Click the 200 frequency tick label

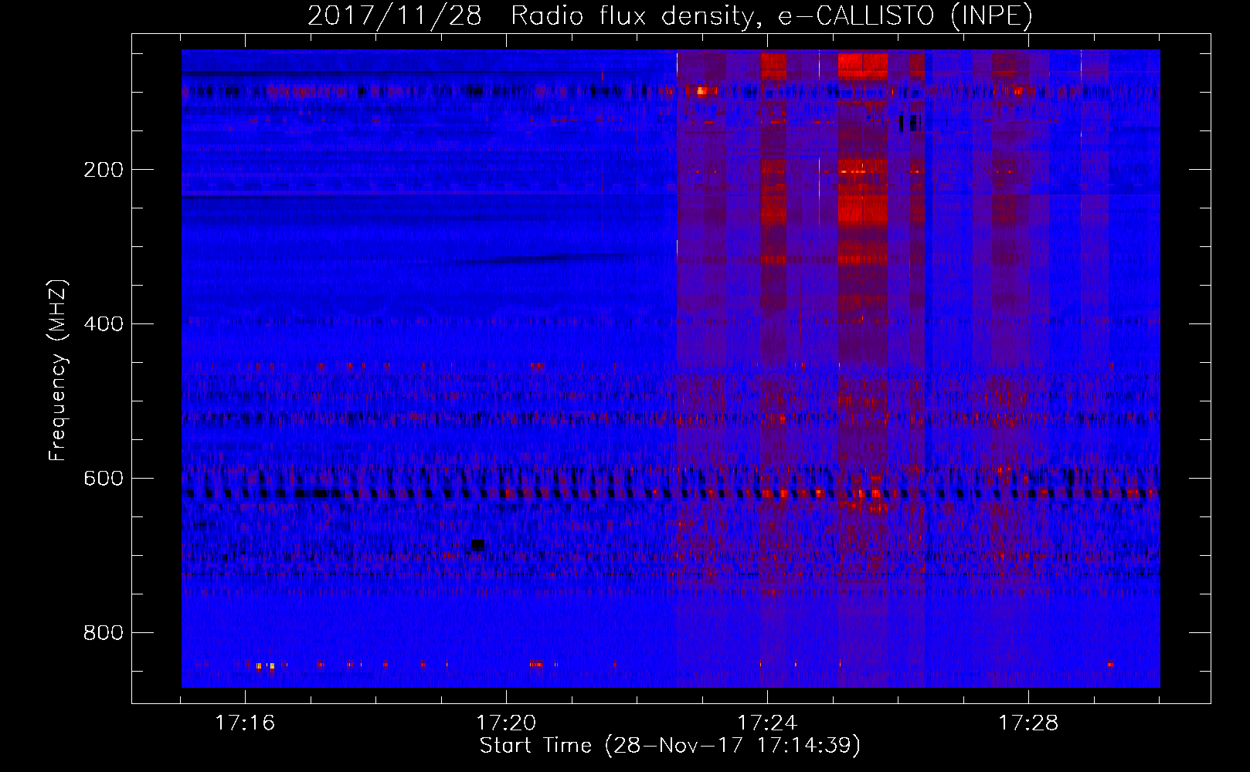click(103, 170)
